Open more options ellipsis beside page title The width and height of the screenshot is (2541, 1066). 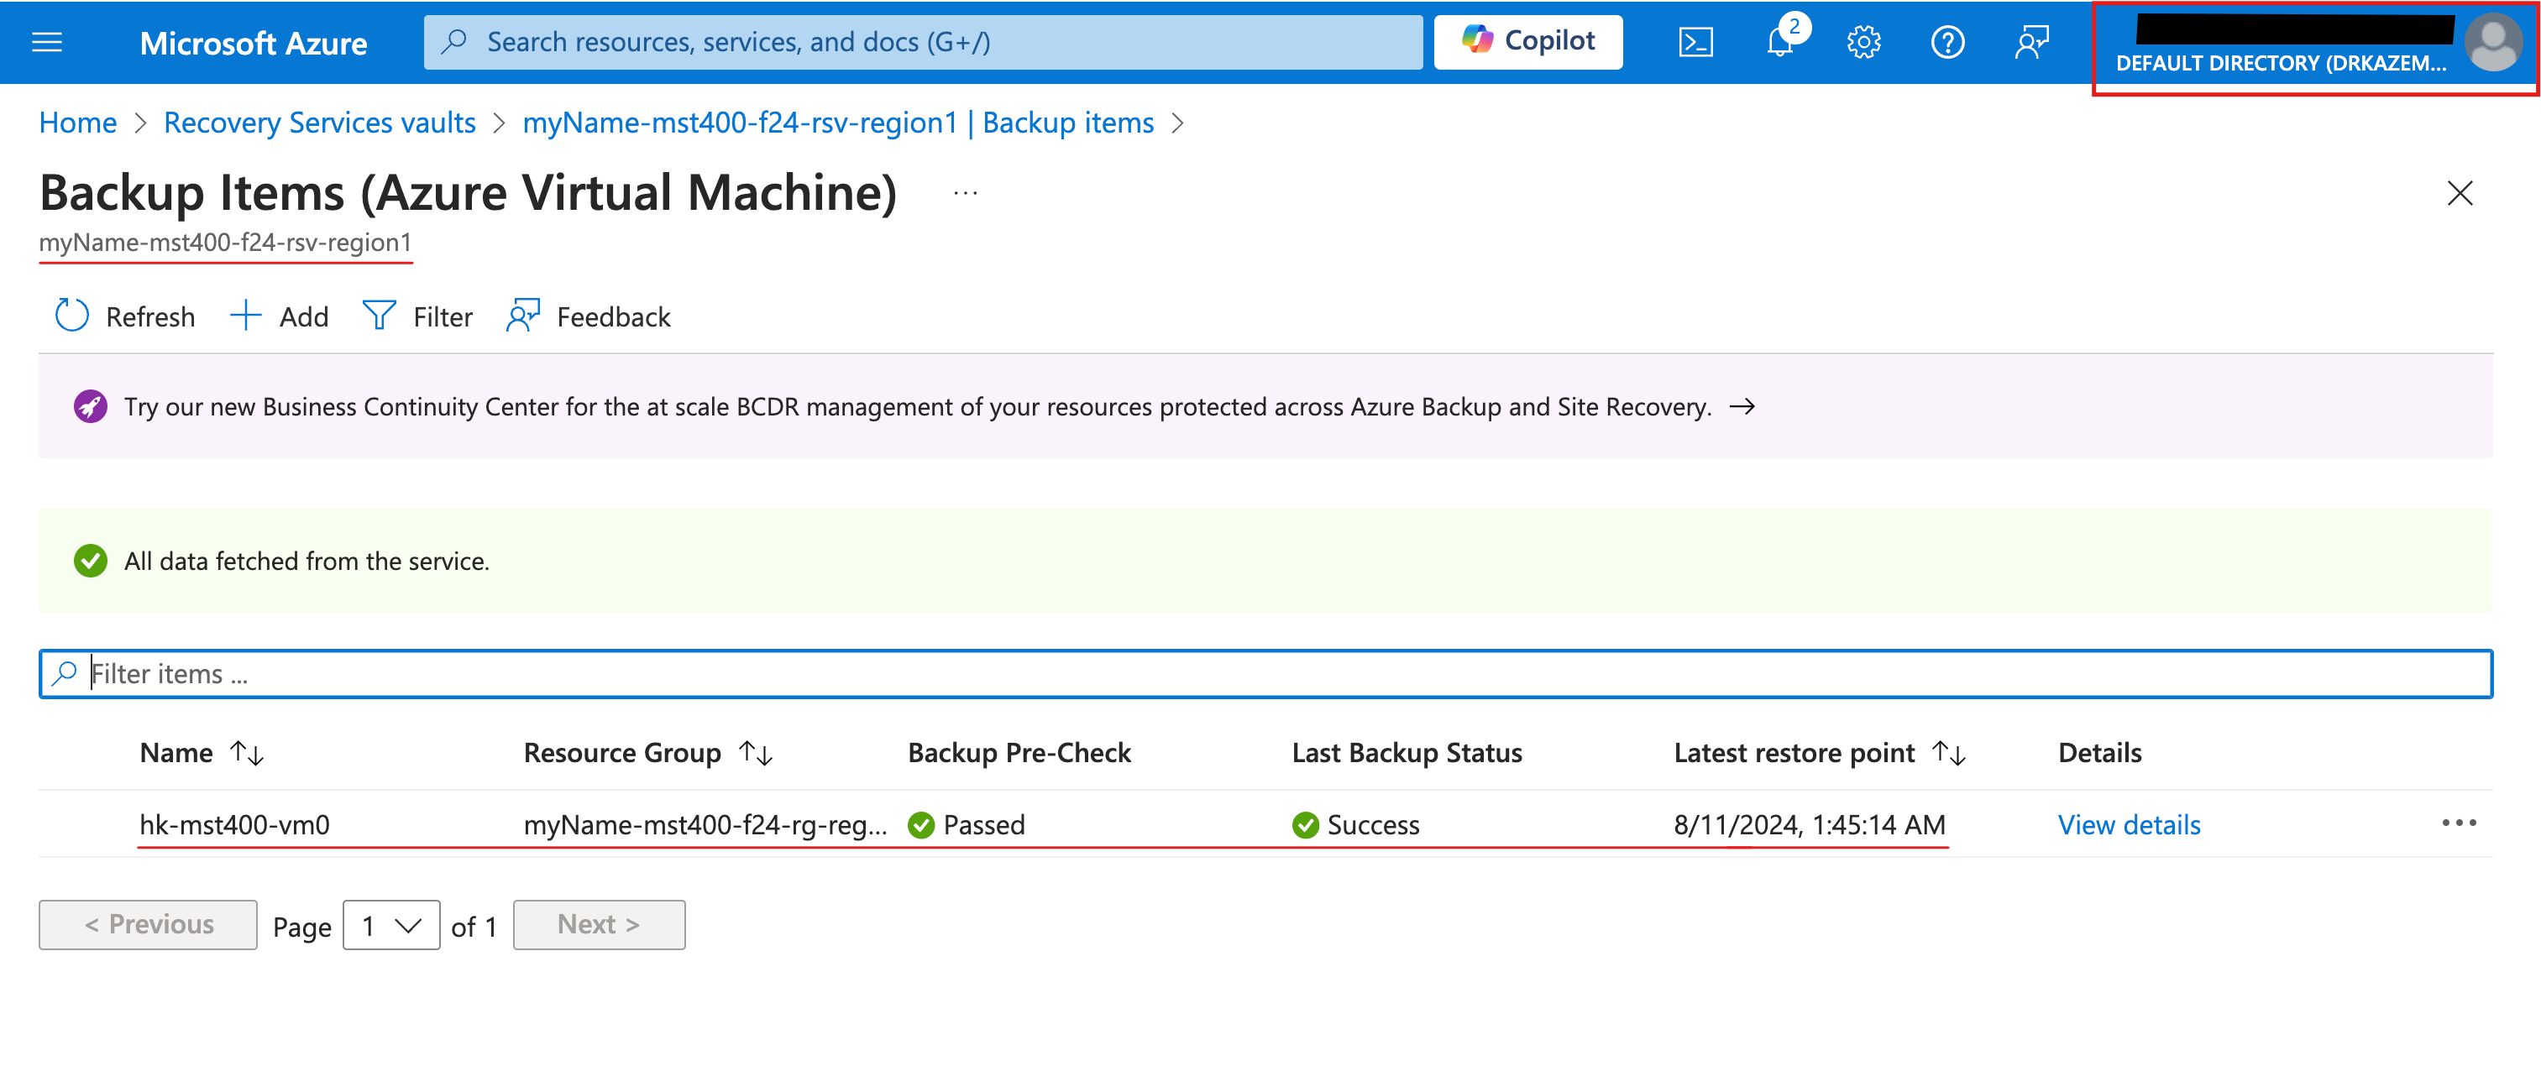point(965,193)
